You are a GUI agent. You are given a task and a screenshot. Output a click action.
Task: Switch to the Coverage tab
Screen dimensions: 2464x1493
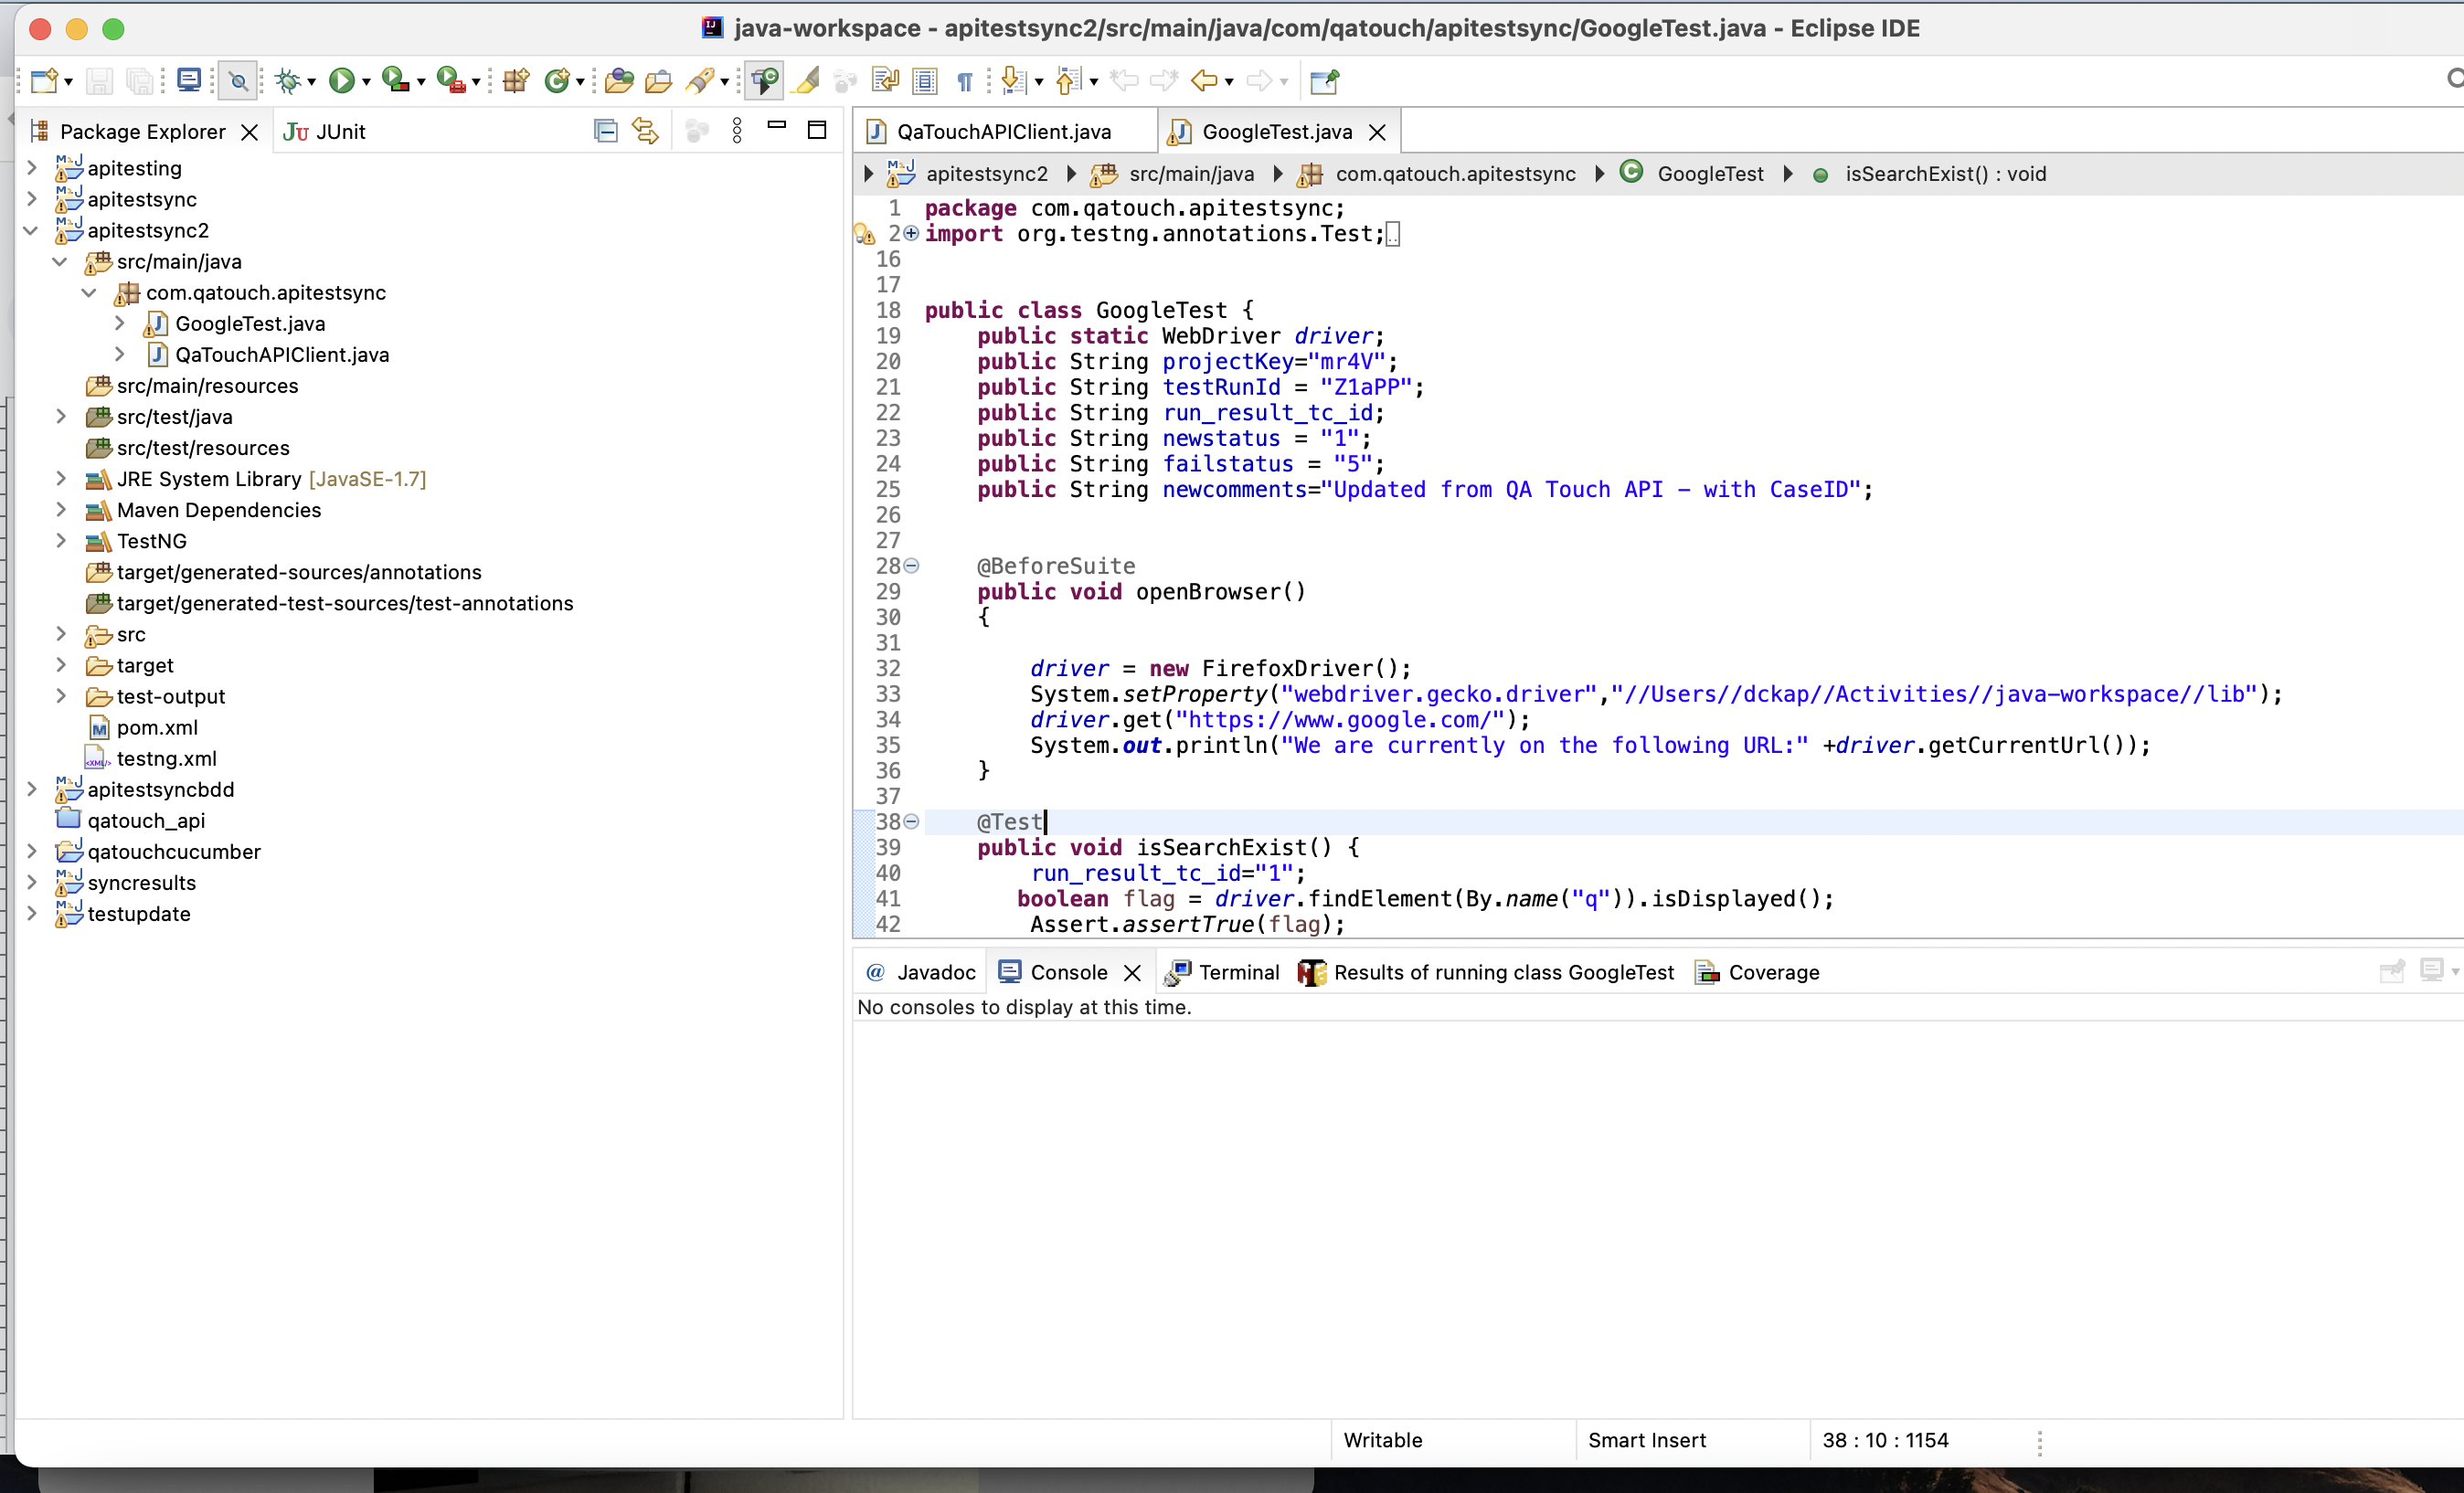pyautogui.click(x=1757, y=972)
